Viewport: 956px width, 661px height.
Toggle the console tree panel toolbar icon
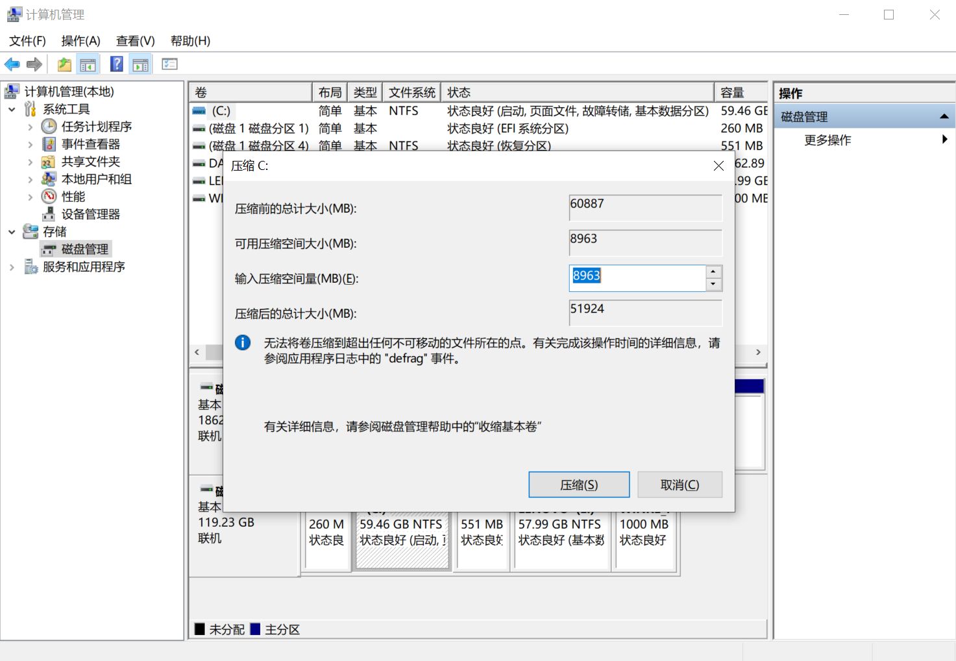(88, 64)
